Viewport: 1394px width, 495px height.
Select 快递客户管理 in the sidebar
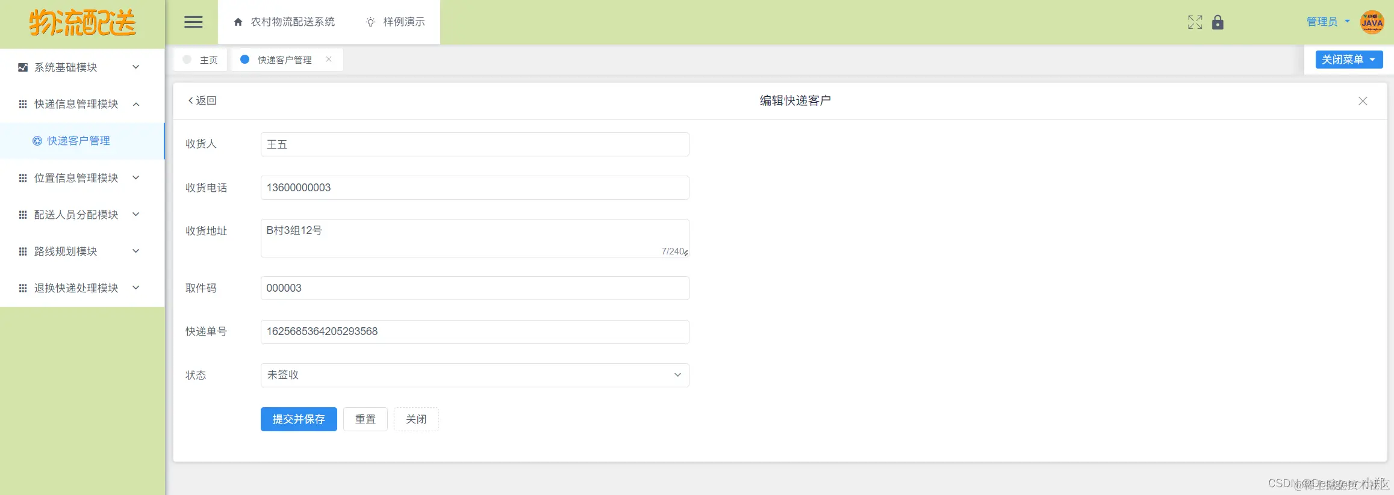82,141
